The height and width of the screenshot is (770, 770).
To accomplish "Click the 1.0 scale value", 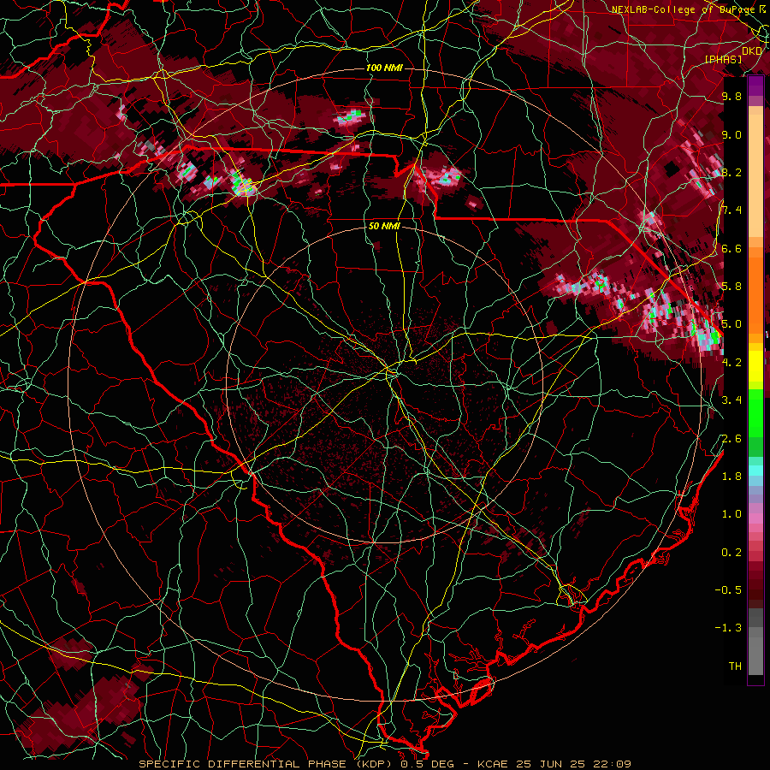I will point(731,514).
